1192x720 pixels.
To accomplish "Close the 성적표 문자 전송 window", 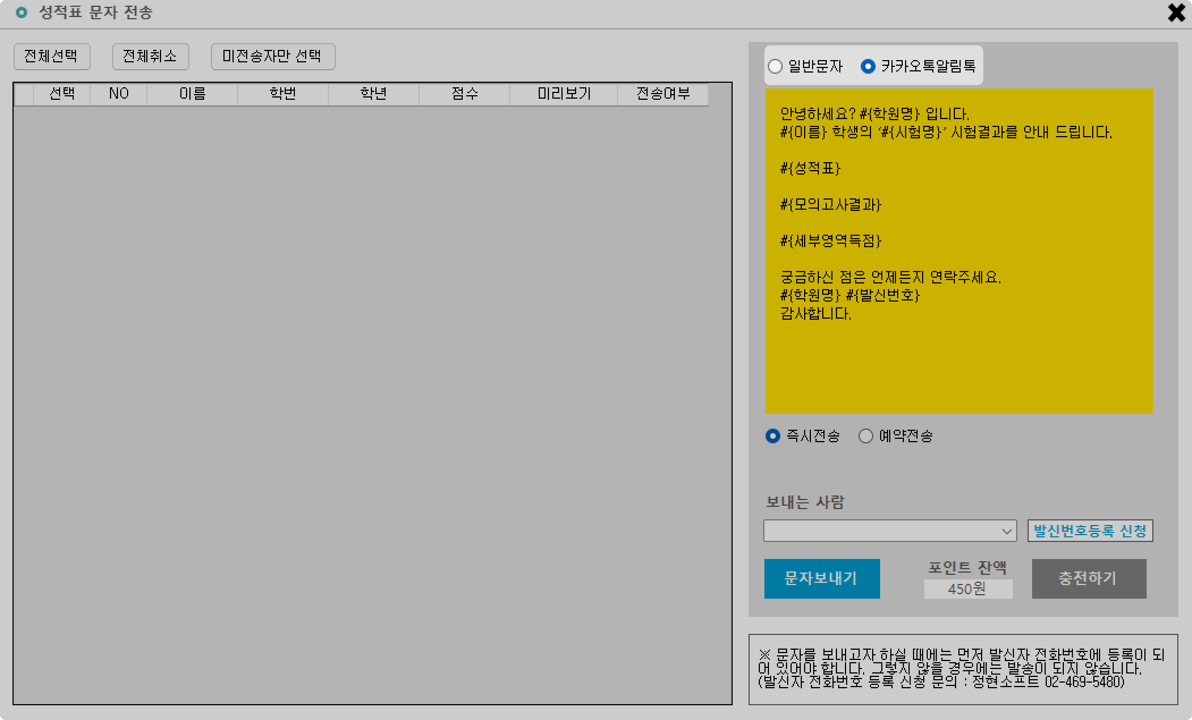I will 1176,13.
